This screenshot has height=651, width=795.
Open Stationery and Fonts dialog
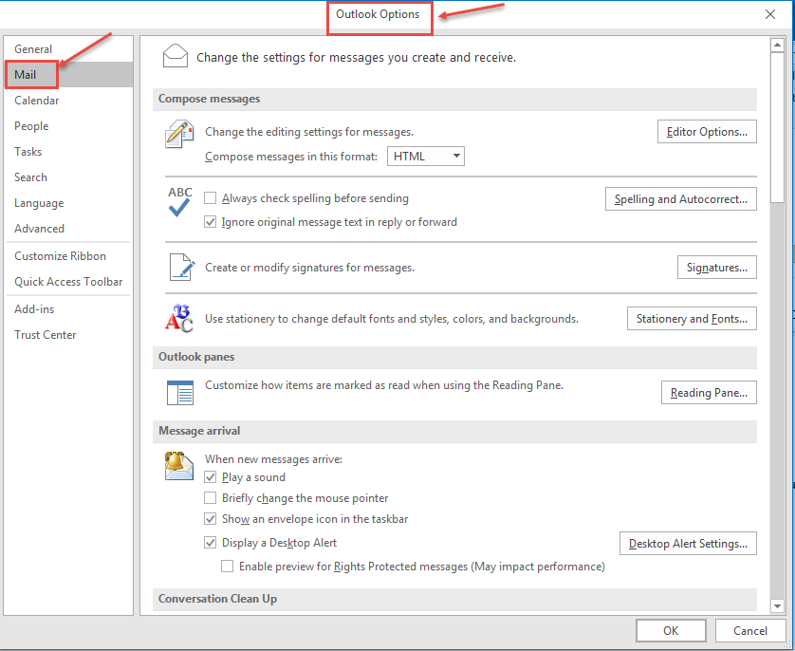pyautogui.click(x=692, y=319)
